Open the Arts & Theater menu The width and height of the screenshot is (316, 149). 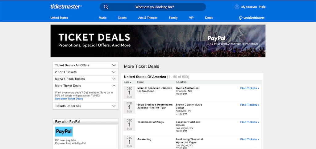coord(148,18)
